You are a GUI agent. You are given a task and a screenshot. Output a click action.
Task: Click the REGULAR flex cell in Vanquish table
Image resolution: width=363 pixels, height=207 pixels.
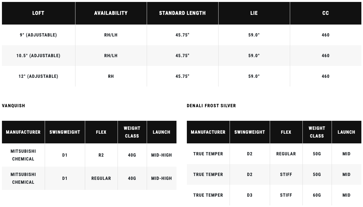pyautogui.click(x=101, y=178)
